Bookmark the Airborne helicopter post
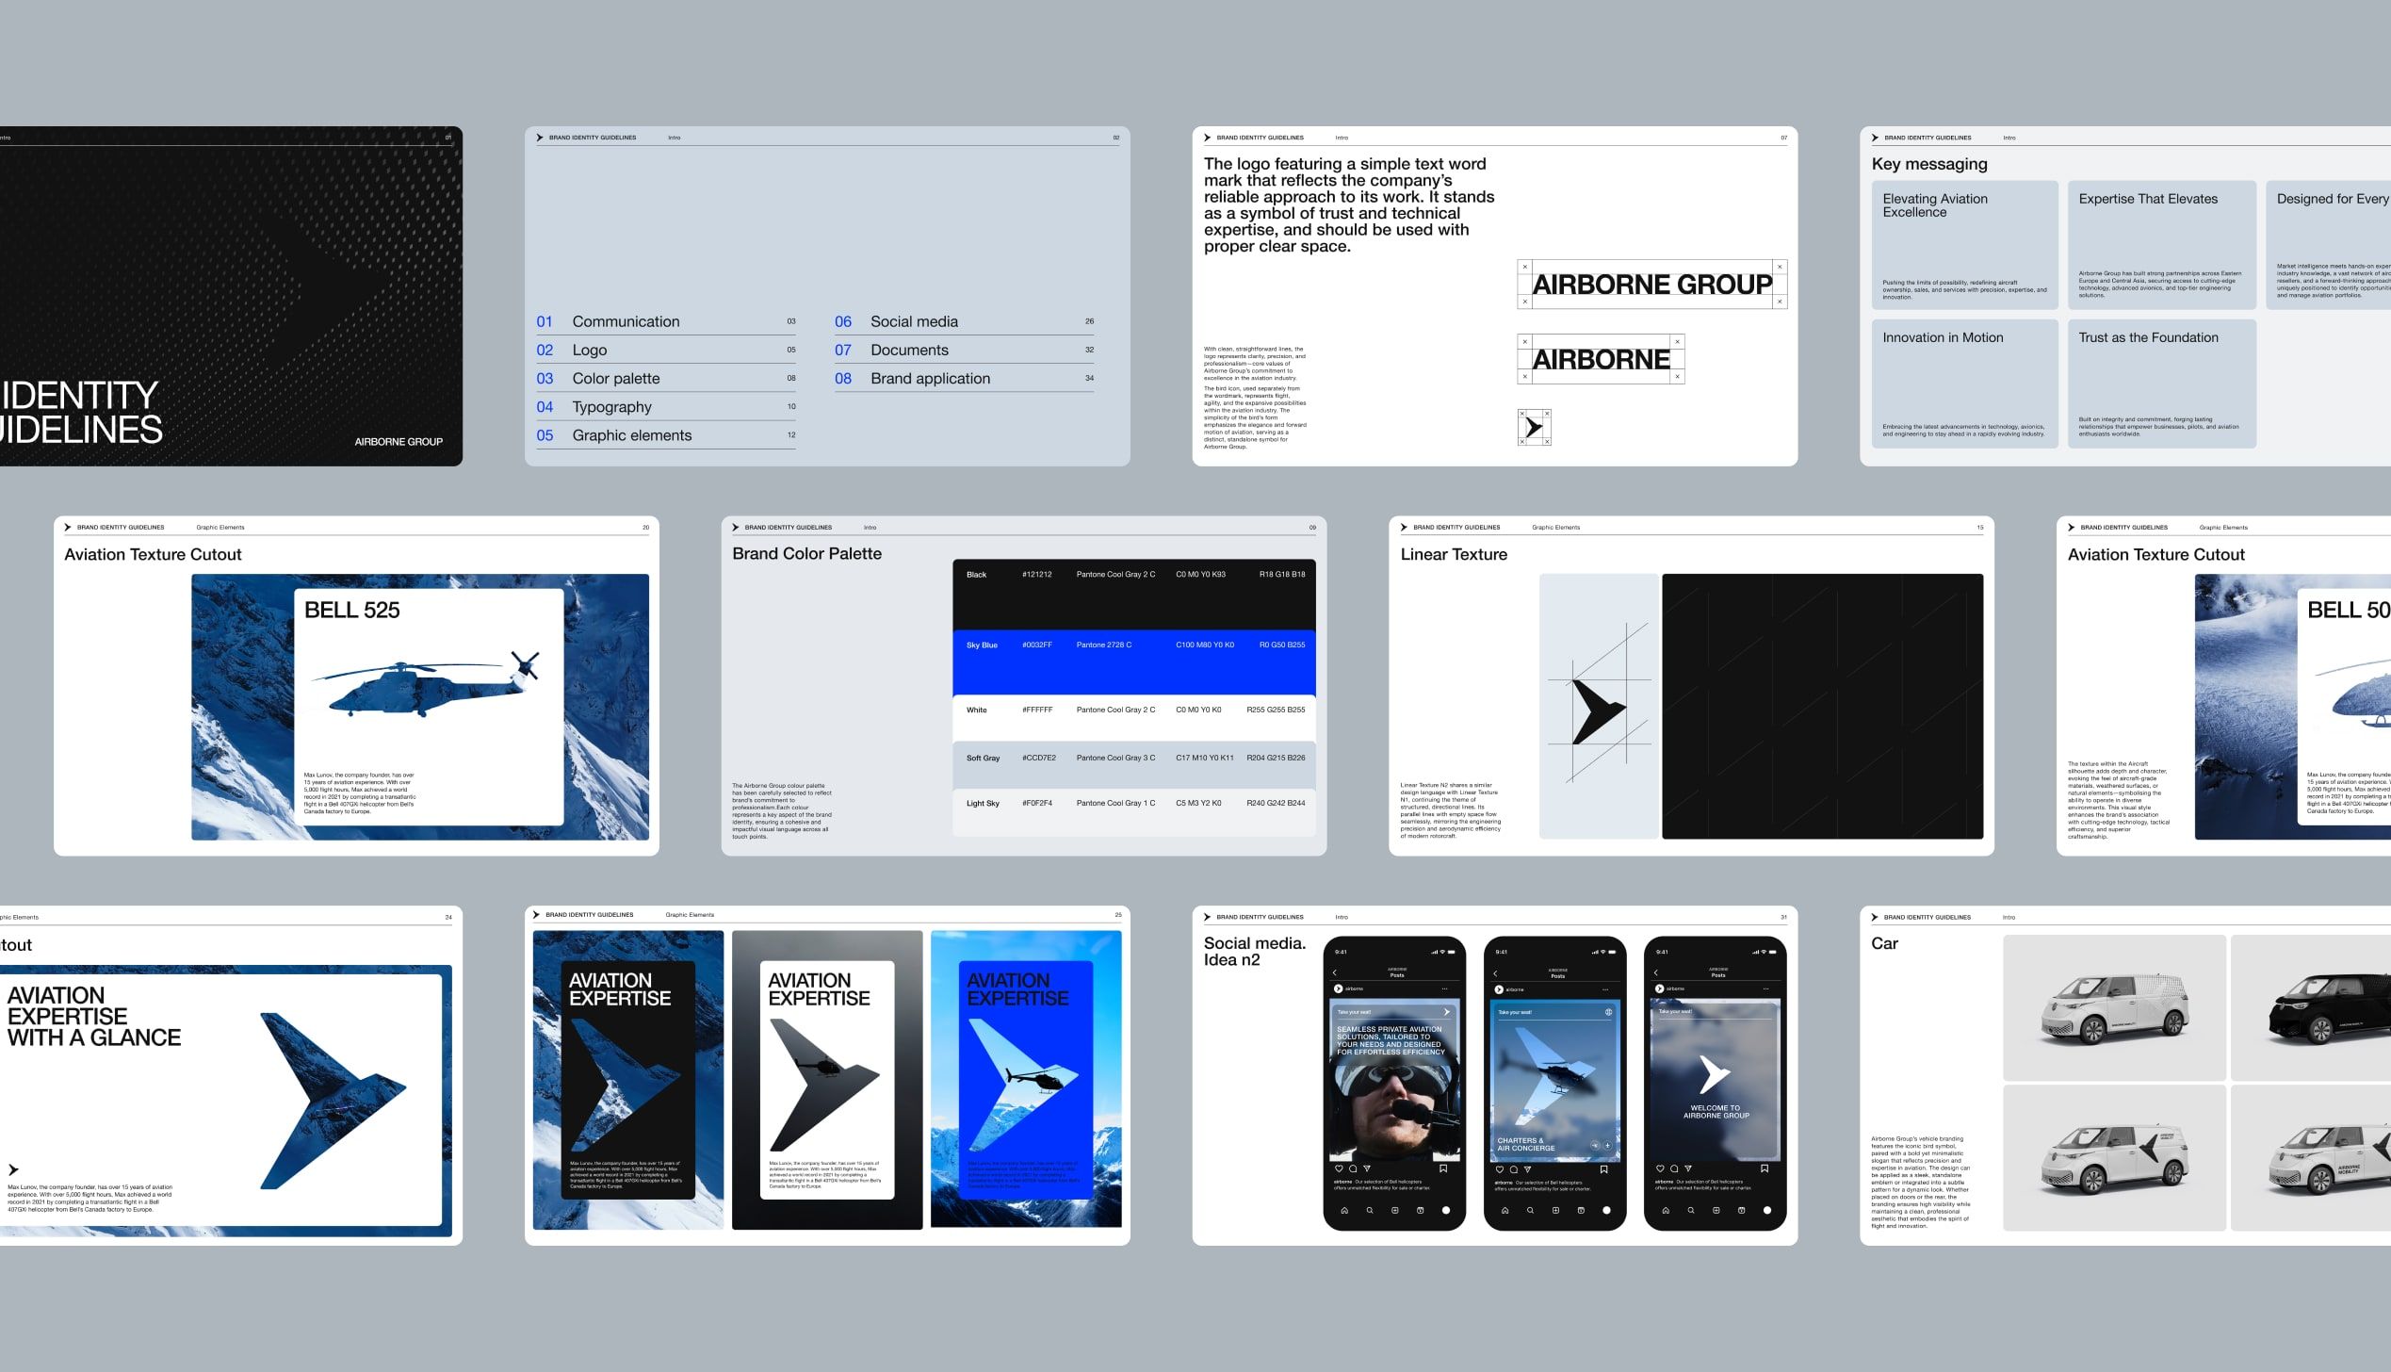The width and height of the screenshot is (2391, 1372). point(1604,1169)
